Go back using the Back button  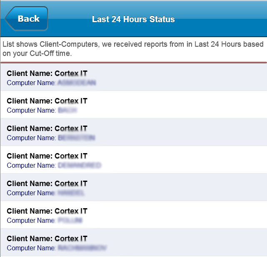click(x=27, y=19)
